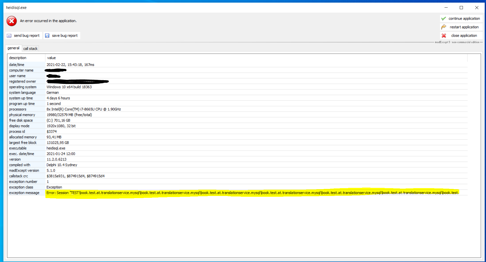Click the red X close application icon
Screen dimensions: 486x262
pyautogui.click(x=444, y=35)
